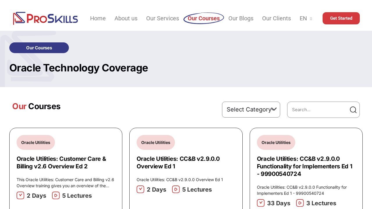Image resolution: width=372 pixels, height=209 pixels.
Task: Click the Oracle Technology Coverage heading
Action: [79, 68]
